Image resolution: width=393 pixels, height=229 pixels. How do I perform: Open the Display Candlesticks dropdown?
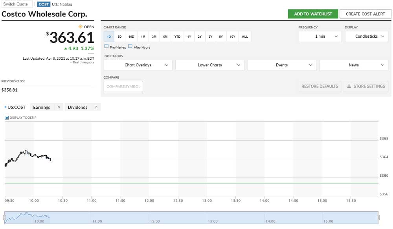pyautogui.click(x=366, y=36)
